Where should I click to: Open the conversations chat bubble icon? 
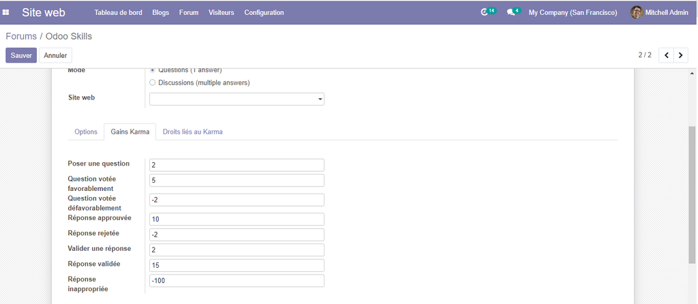(x=511, y=12)
